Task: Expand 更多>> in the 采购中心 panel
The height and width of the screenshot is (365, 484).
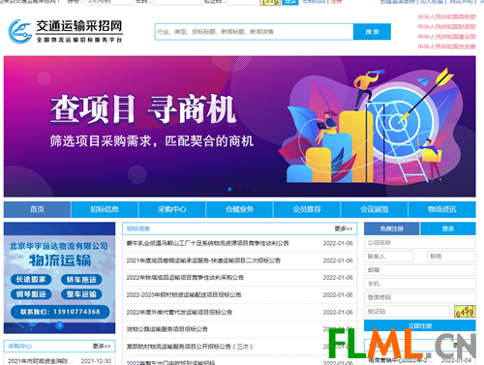Action: pyautogui.click(x=102, y=347)
